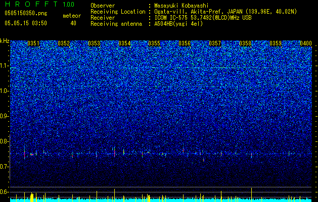Click the 0.6 kHz frequency label
The width and height of the screenshot is (318, 202).
click(5, 192)
